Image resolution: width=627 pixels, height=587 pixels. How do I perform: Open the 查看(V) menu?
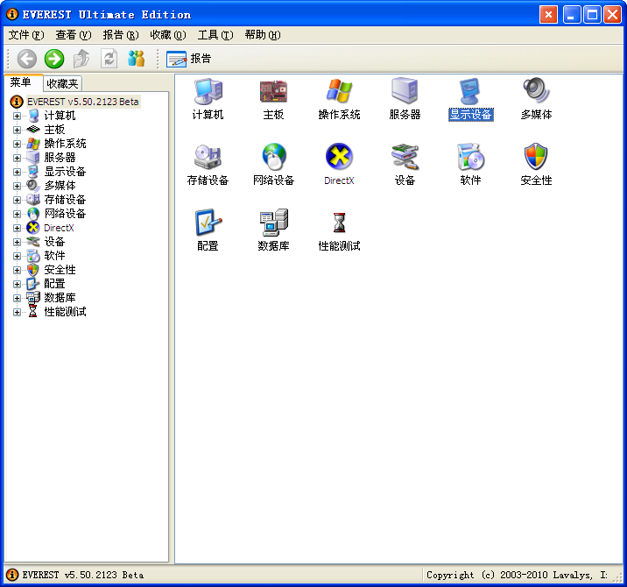point(74,35)
